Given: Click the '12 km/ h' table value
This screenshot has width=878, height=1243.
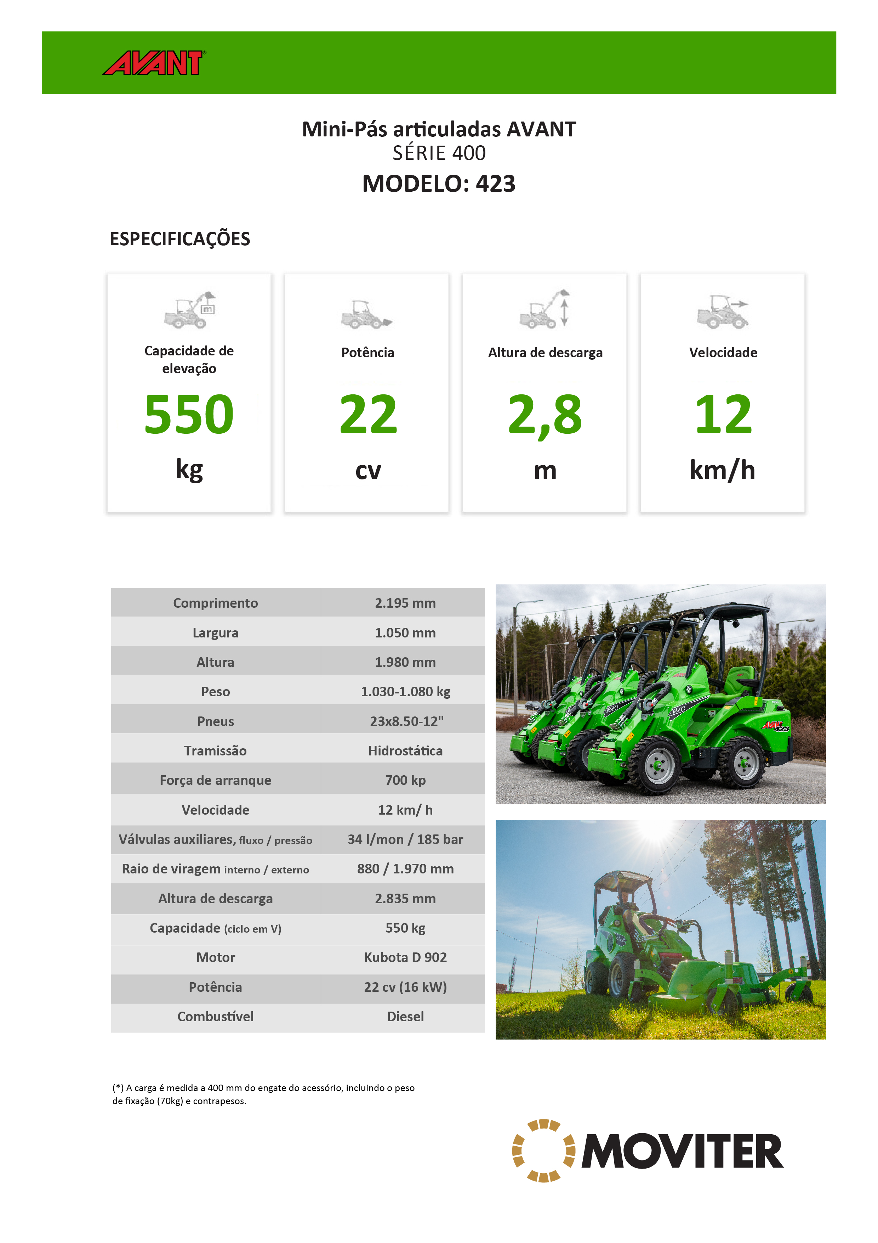Looking at the screenshot, I should 405,810.
